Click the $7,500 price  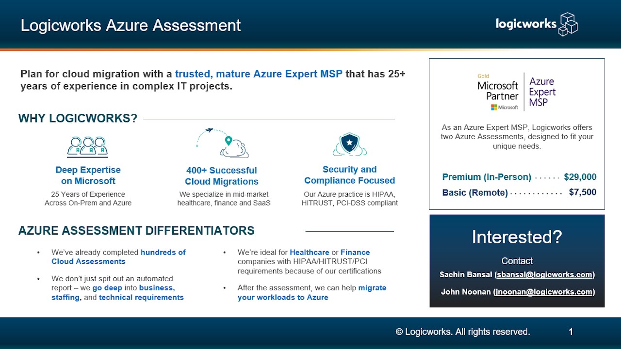[x=583, y=192]
